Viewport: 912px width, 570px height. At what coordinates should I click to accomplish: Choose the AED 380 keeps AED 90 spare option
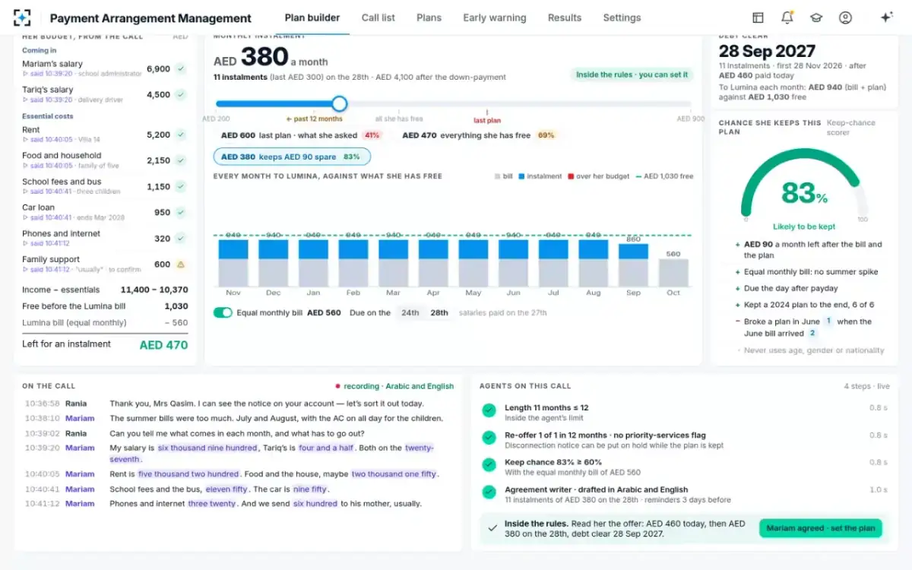coord(292,157)
